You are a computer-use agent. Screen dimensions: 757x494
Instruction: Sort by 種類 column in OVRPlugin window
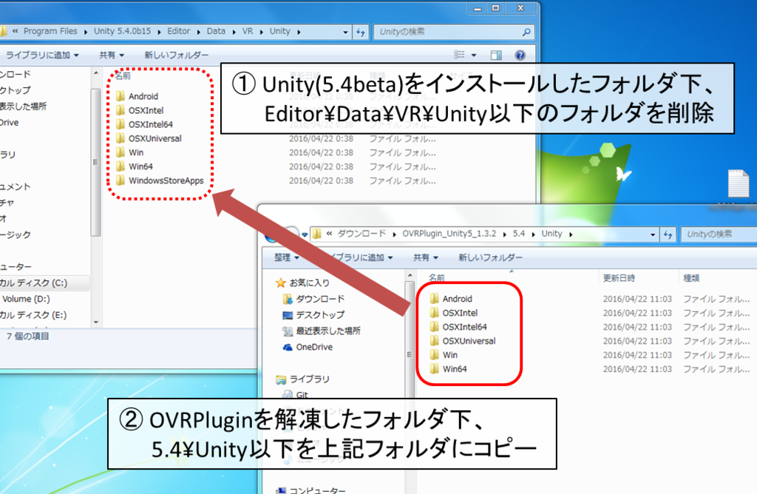tap(691, 278)
